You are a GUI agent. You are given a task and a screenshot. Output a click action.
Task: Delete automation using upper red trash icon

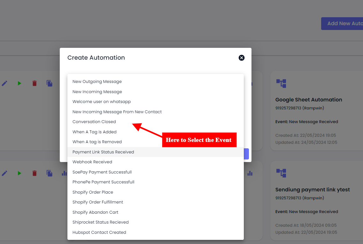(x=35, y=83)
